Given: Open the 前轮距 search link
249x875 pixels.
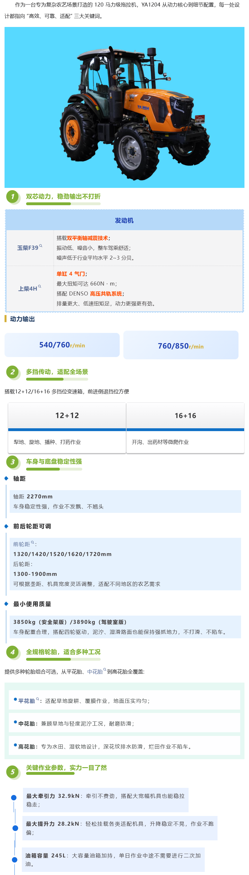Looking at the screenshot, I should 24,544.
